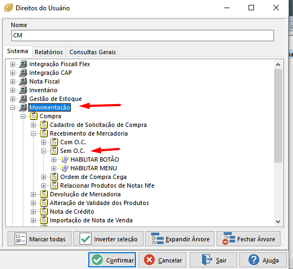Select the Devolução de Mercadoria label
293x269 pixels.
[x=85, y=194]
